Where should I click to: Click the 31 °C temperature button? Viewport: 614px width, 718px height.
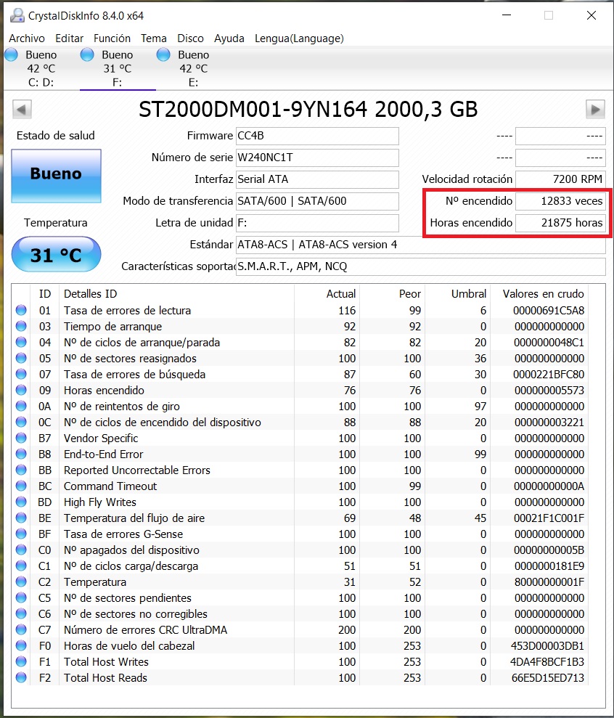[56, 255]
